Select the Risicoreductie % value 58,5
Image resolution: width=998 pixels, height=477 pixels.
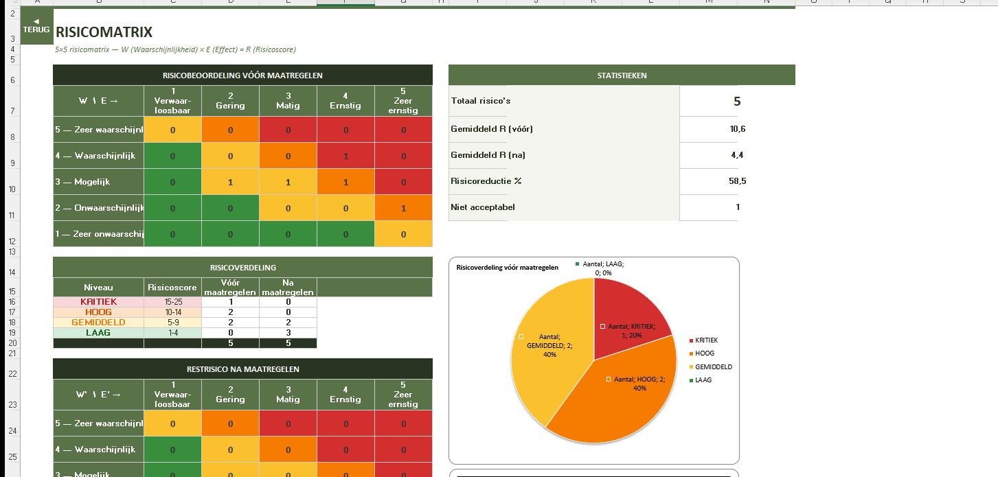738,181
